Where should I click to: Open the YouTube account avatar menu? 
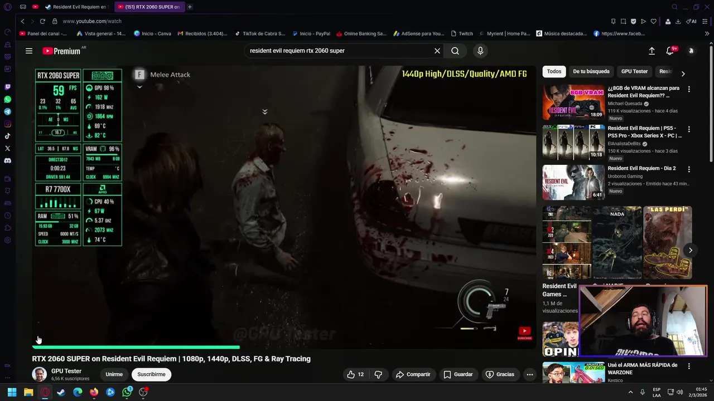point(691,51)
